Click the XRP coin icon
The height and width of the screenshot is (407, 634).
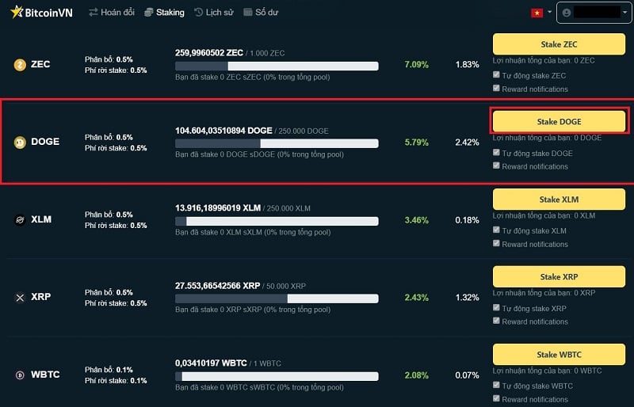tap(20, 297)
